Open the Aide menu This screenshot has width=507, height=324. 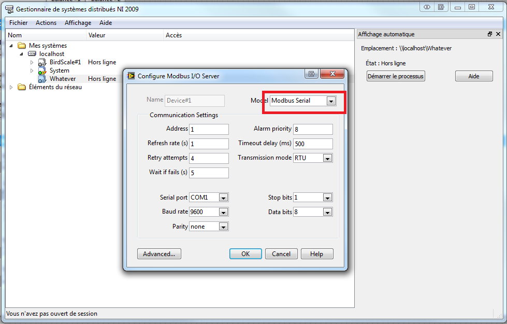[106, 23]
